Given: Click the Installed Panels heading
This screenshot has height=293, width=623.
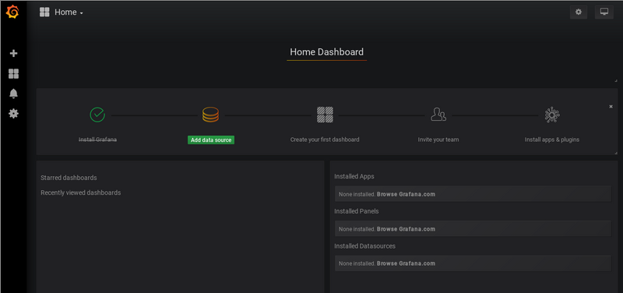Looking at the screenshot, I should pos(357,211).
